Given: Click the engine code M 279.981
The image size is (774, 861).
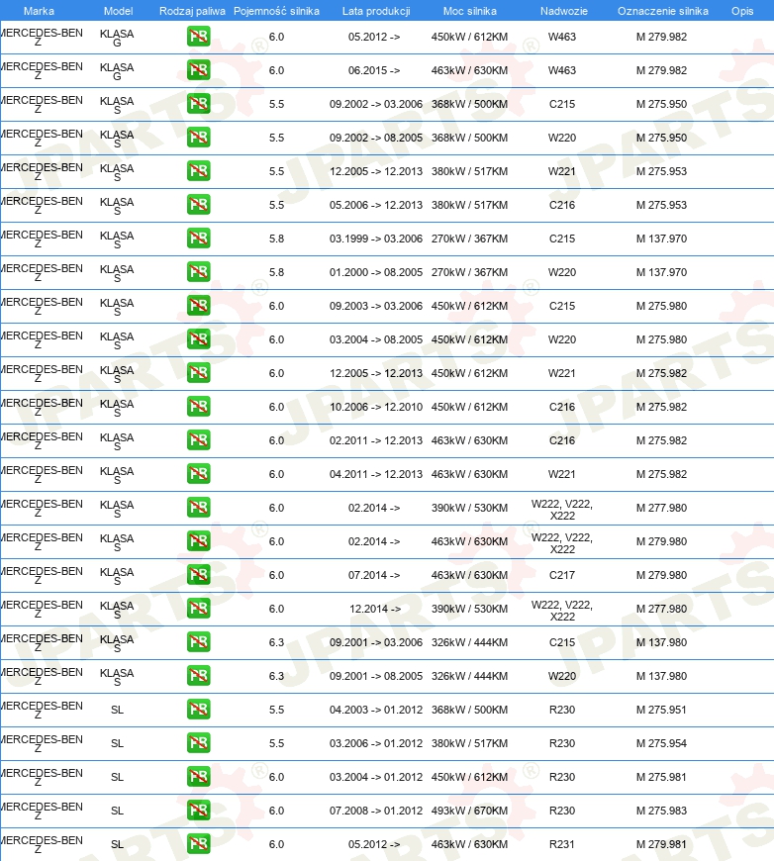Looking at the screenshot, I should [x=661, y=844].
